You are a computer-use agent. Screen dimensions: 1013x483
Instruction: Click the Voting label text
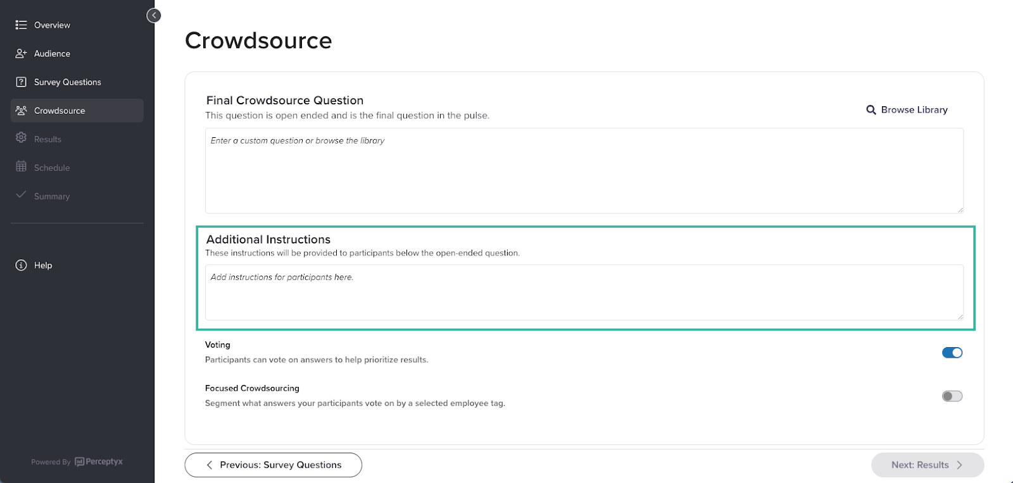(x=218, y=345)
